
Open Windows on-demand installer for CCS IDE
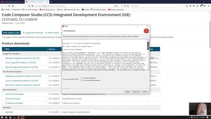tap(23, 76)
